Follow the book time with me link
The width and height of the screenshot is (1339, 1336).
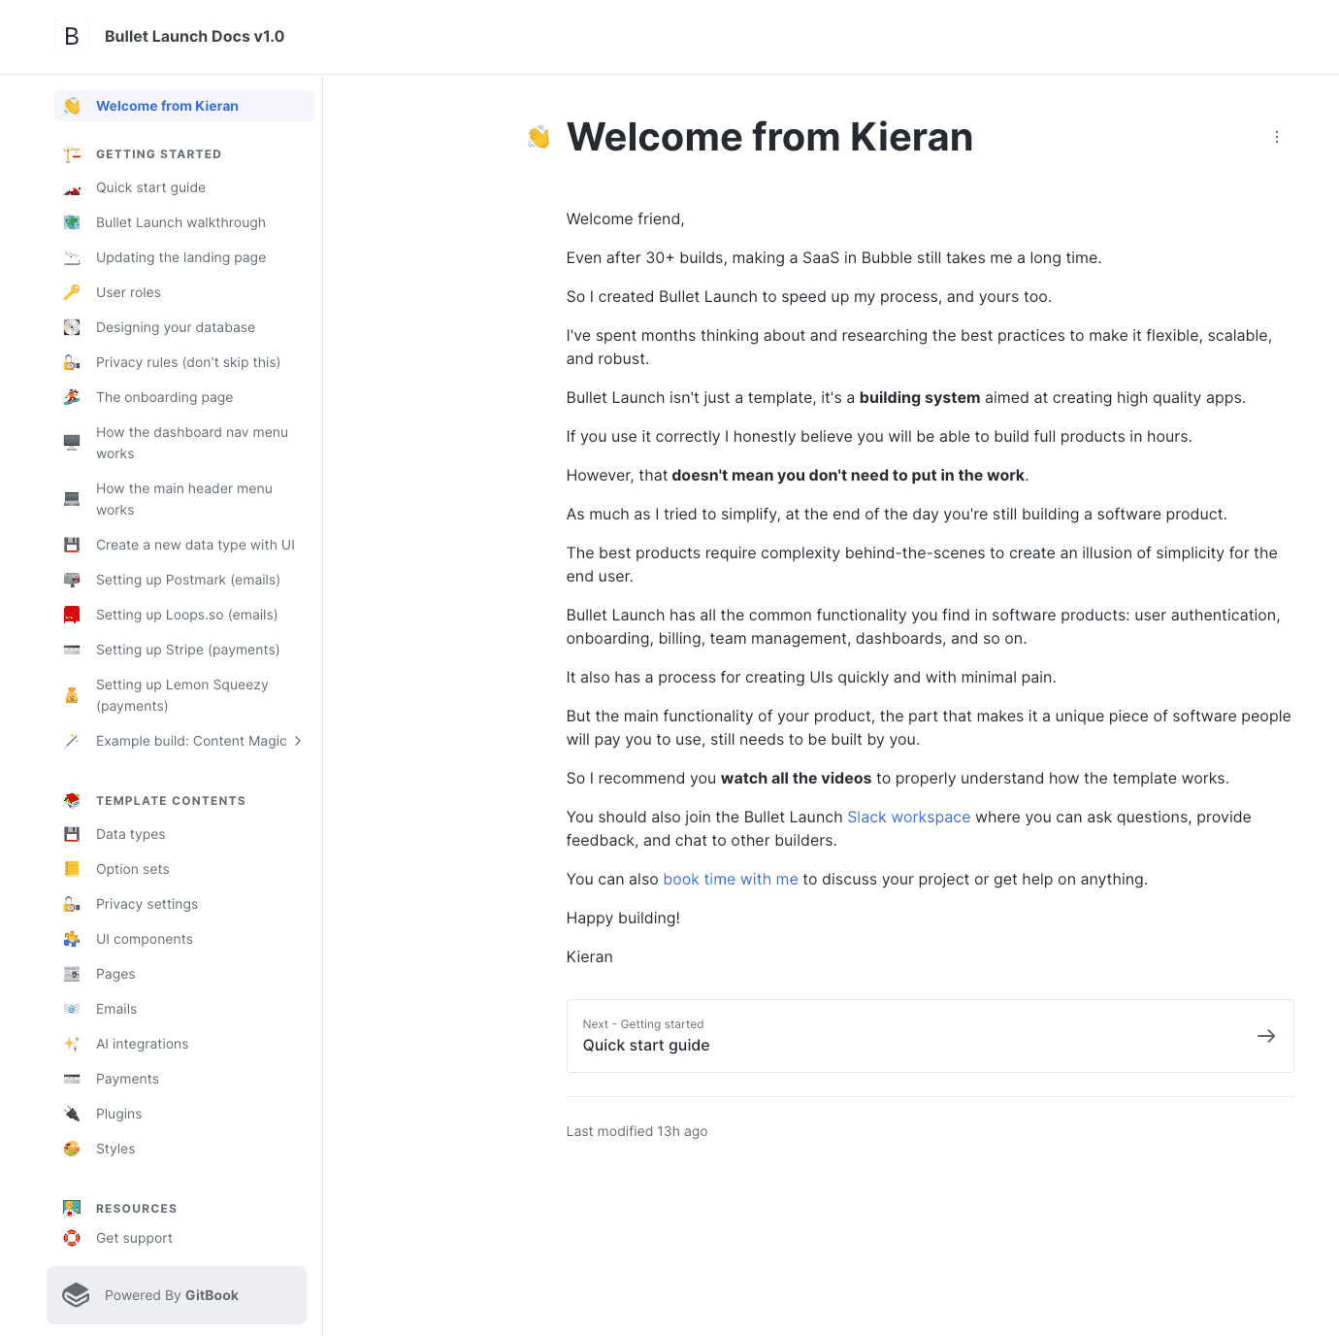pyautogui.click(x=730, y=879)
